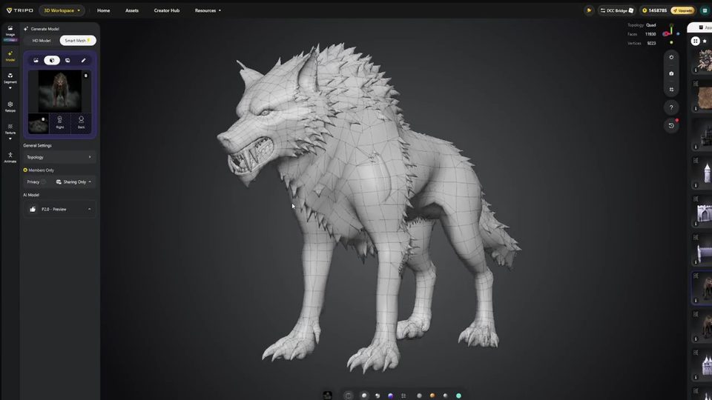Click the recenter view target icon

pyautogui.click(x=671, y=57)
